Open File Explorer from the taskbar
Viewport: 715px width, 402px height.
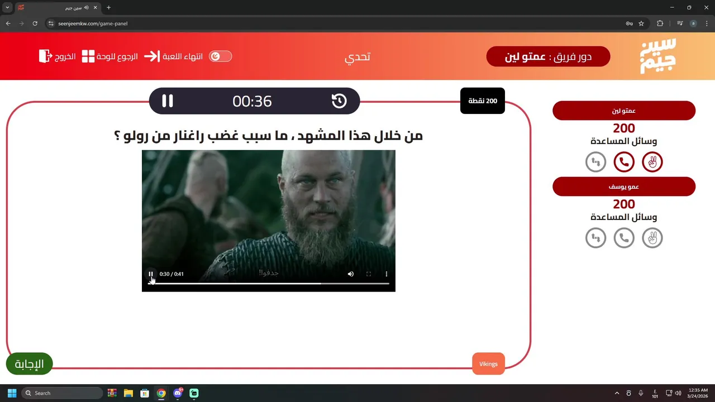pyautogui.click(x=128, y=393)
